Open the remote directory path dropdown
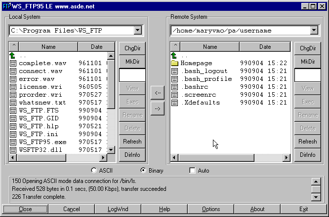 click(x=314, y=31)
